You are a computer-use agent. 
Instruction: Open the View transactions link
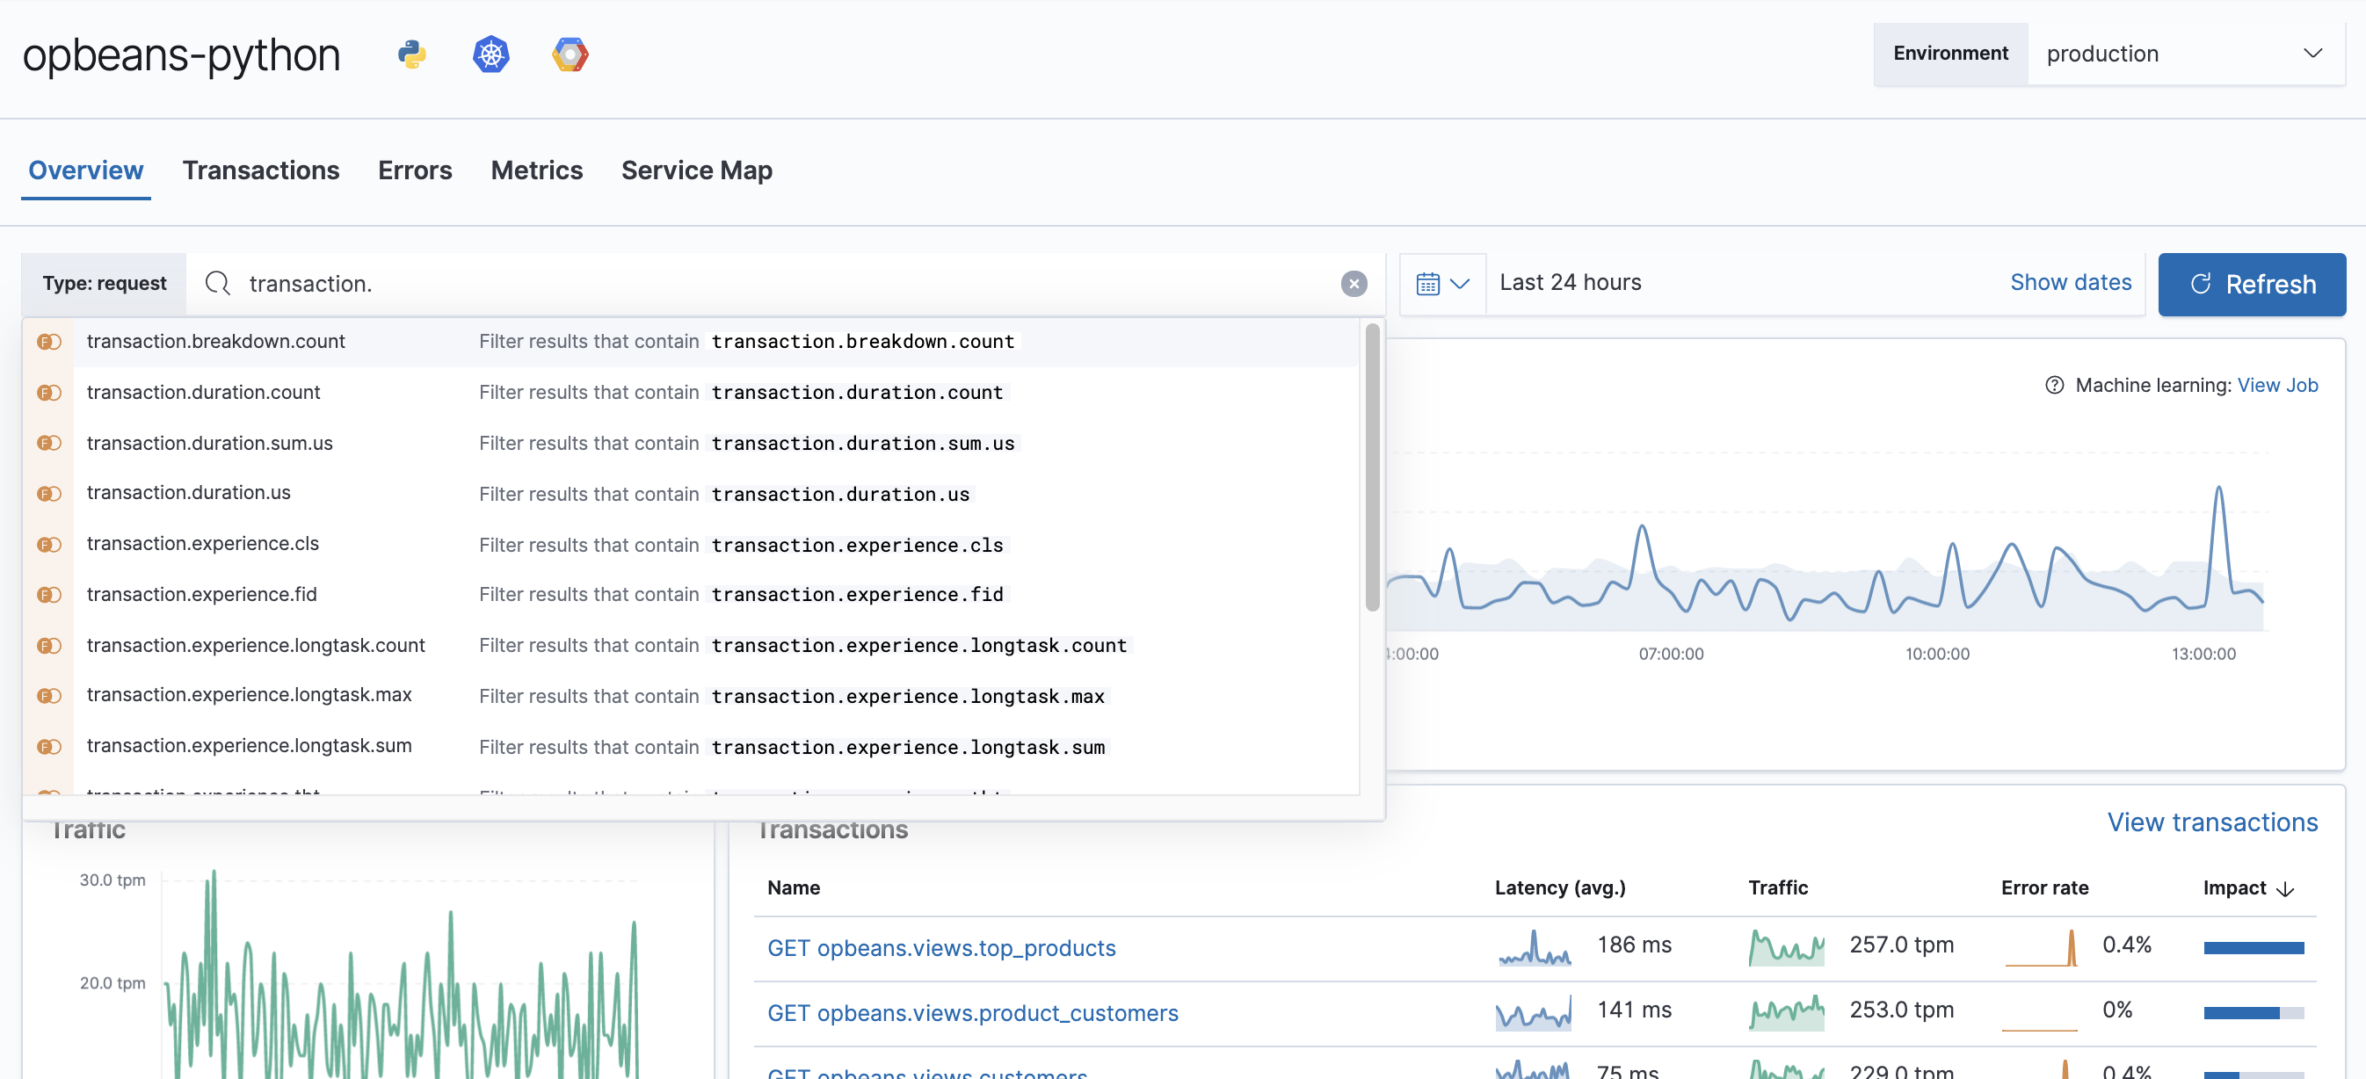(2212, 822)
